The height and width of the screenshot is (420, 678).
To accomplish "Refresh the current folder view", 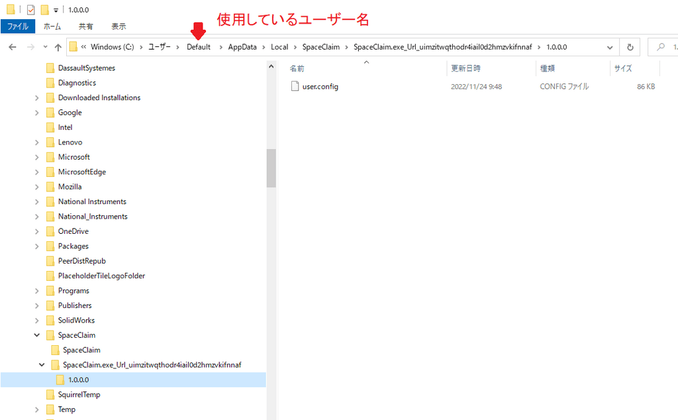I will [x=630, y=47].
